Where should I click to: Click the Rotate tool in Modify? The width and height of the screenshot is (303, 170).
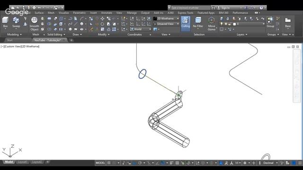[x=102, y=24]
